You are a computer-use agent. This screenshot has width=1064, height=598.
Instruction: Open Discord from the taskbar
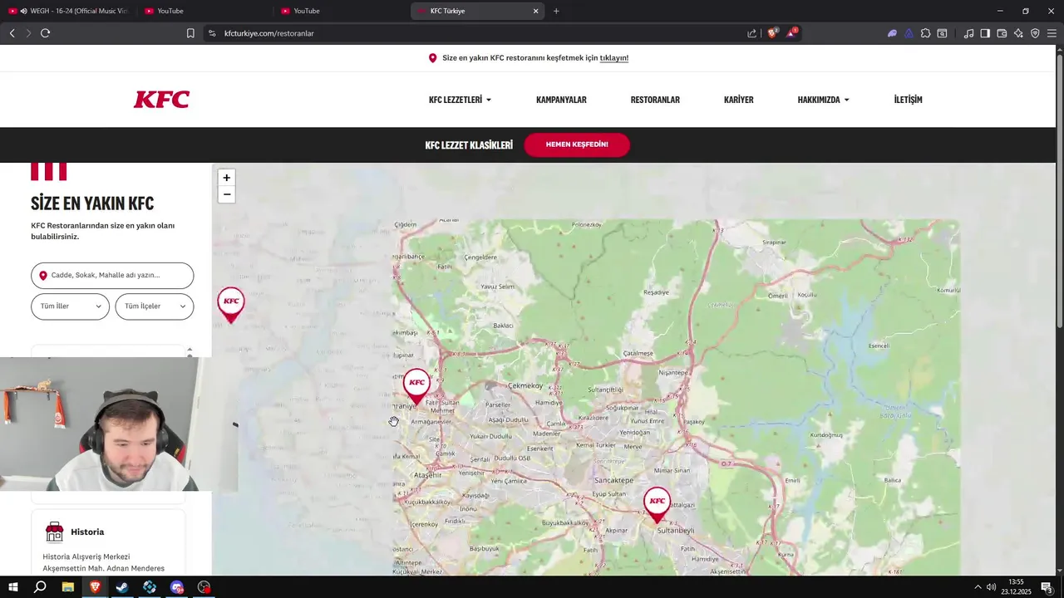point(176,587)
